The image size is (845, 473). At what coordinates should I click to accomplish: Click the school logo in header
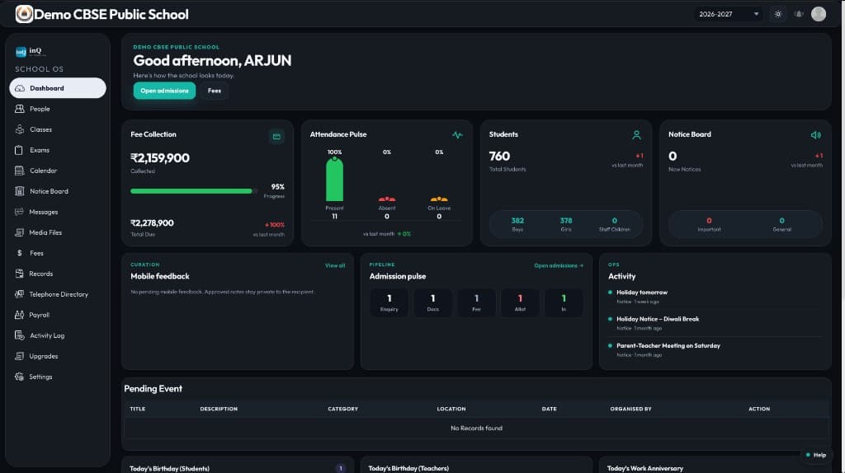pyautogui.click(x=24, y=14)
